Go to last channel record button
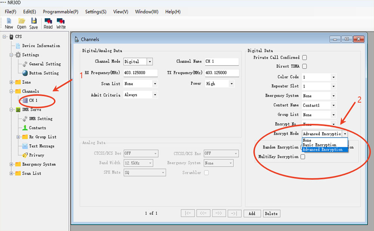The image size is (374, 231). 234,213
